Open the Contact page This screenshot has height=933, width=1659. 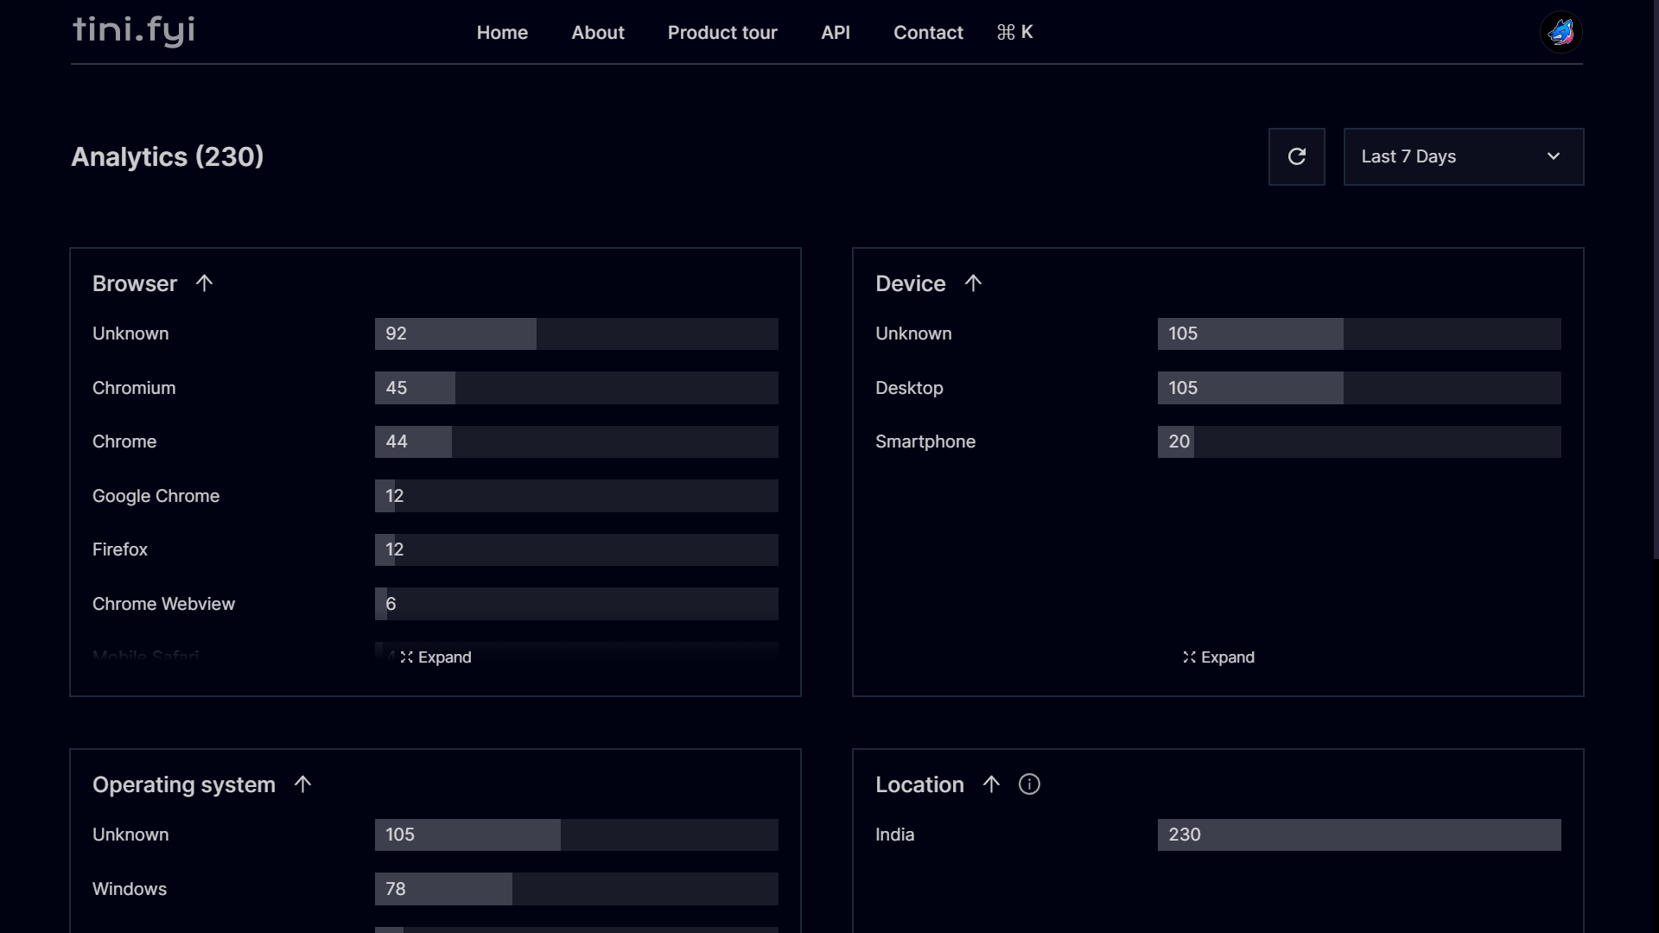tap(928, 33)
